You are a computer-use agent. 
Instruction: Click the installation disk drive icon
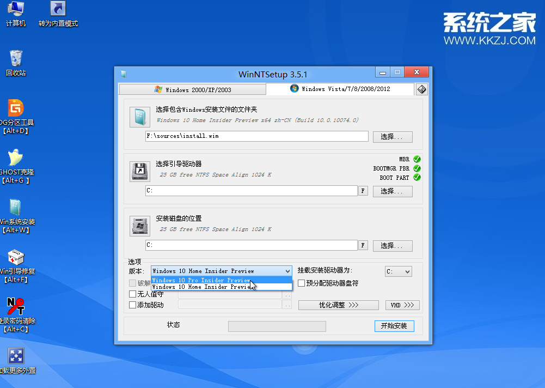(140, 226)
